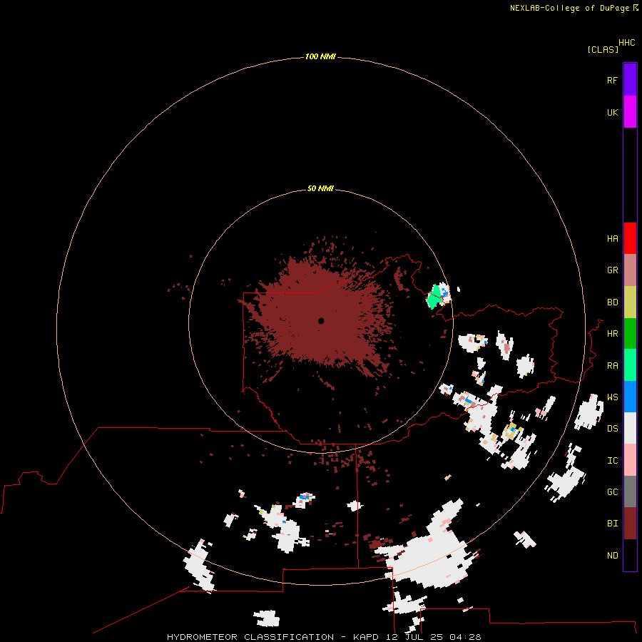Pick the RA light-green legend swatch
Image resolution: width=642 pixels, height=642 pixels.
[x=630, y=365]
